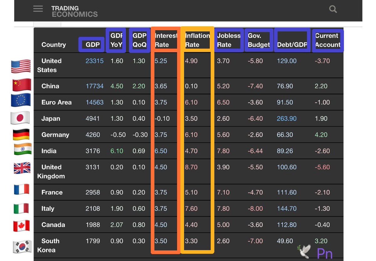Click the United Kingdom country name
This screenshot has width=376, height=261.
click(51, 172)
